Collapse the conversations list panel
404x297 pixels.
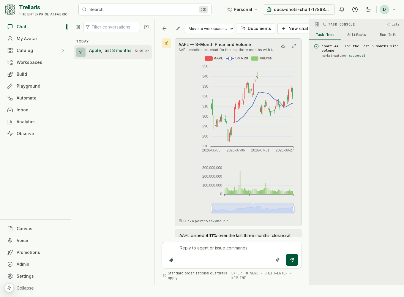78,27
